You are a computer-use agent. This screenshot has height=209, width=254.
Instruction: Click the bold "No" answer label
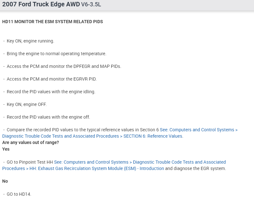tap(5, 181)
